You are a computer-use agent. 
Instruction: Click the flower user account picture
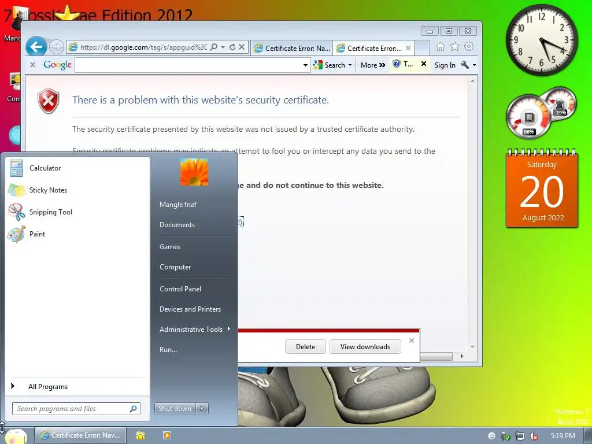[x=194, y=172]
